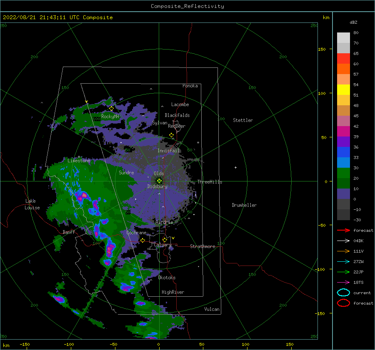Click the red 65 dBZ color swatch
This screenshot has width=375, height=350.
pyautogui.click(x=343, y=59)
